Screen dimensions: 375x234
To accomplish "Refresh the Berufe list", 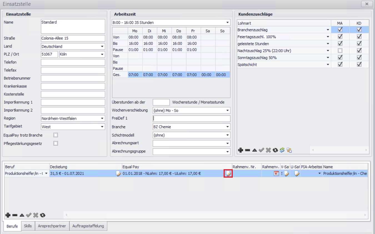I will (x=42, y=215).
